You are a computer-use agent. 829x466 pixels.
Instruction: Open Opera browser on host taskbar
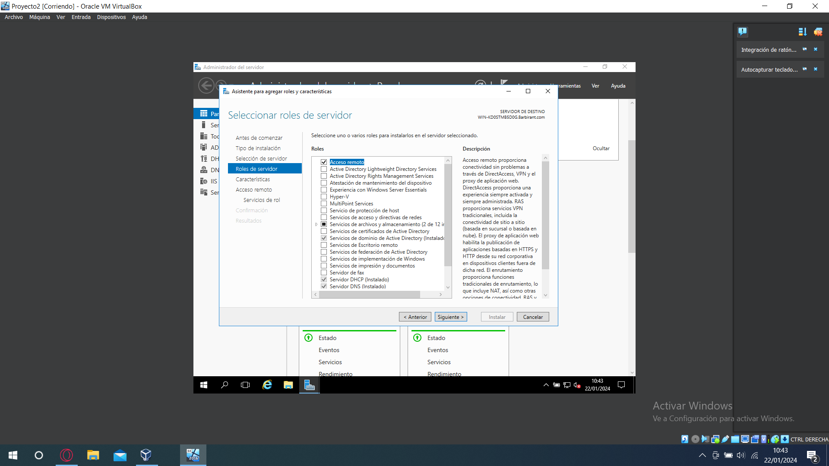point(66,455)
